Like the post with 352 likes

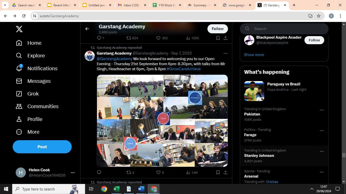162,38
